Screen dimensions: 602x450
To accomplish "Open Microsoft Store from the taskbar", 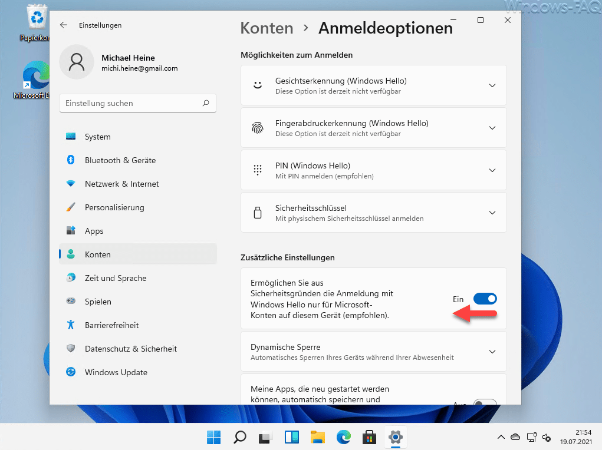I will [x=369, y=437].
